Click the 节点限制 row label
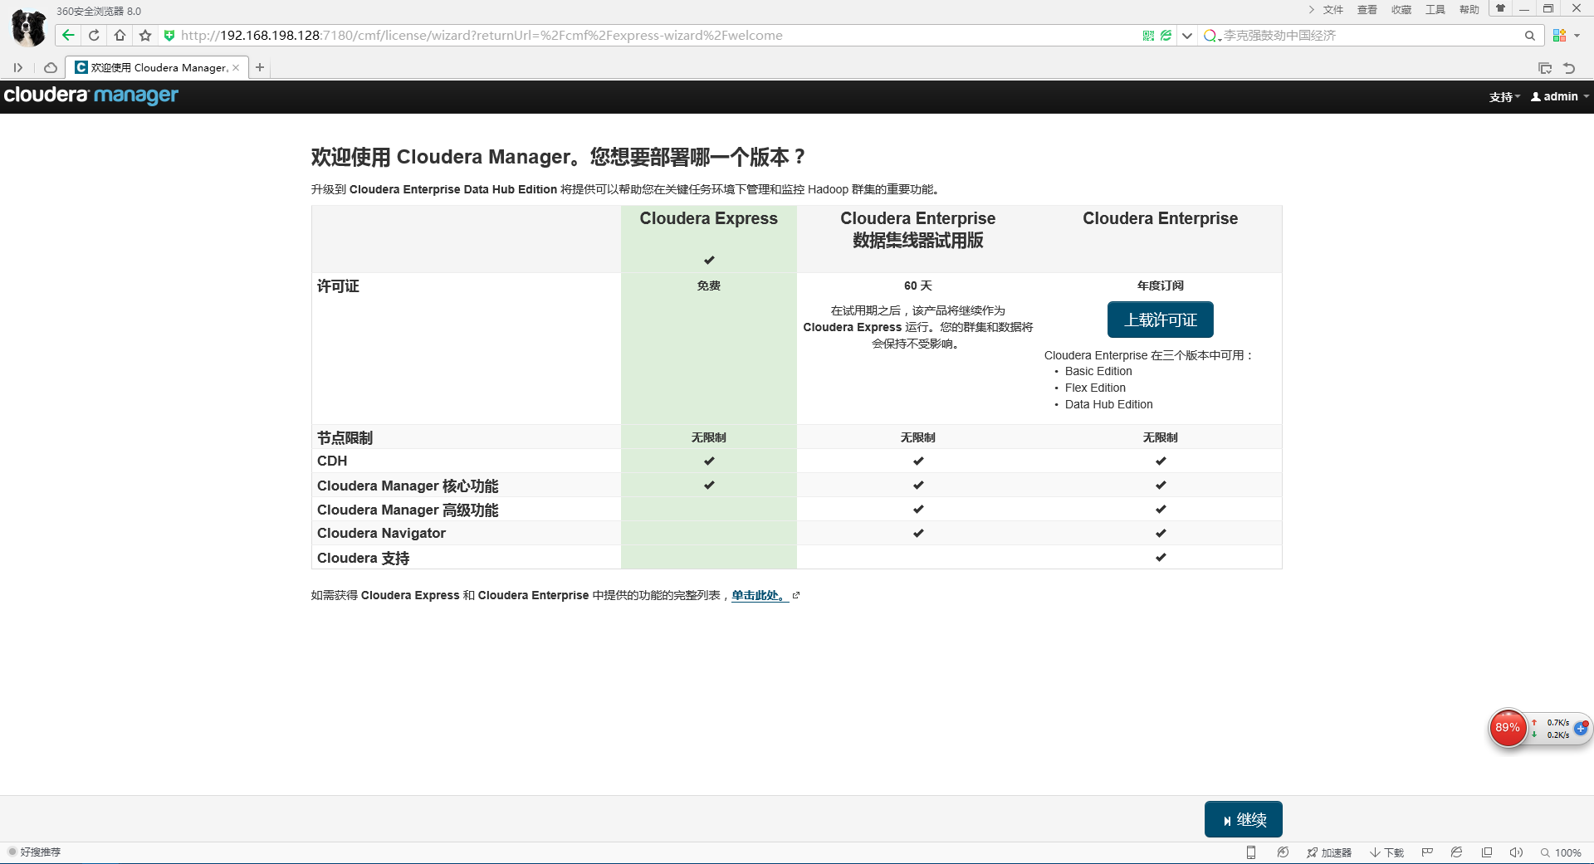 coord(345,437)
